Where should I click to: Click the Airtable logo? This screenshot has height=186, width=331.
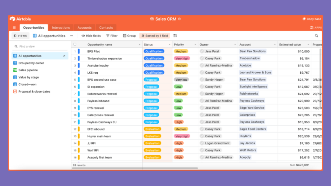(20, 19)
